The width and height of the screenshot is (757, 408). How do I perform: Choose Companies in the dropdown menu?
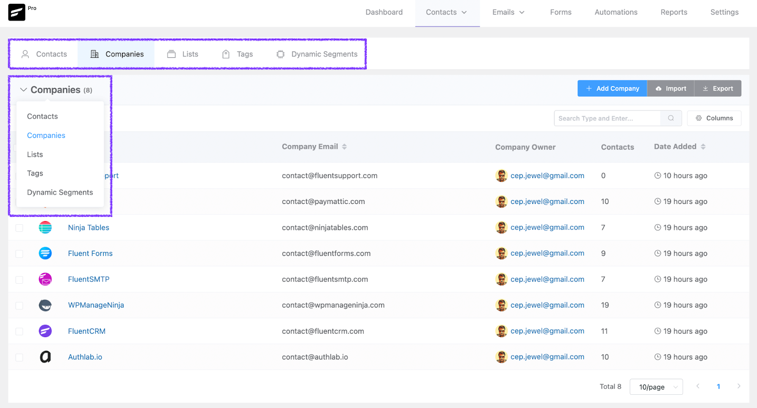[46, 136]
